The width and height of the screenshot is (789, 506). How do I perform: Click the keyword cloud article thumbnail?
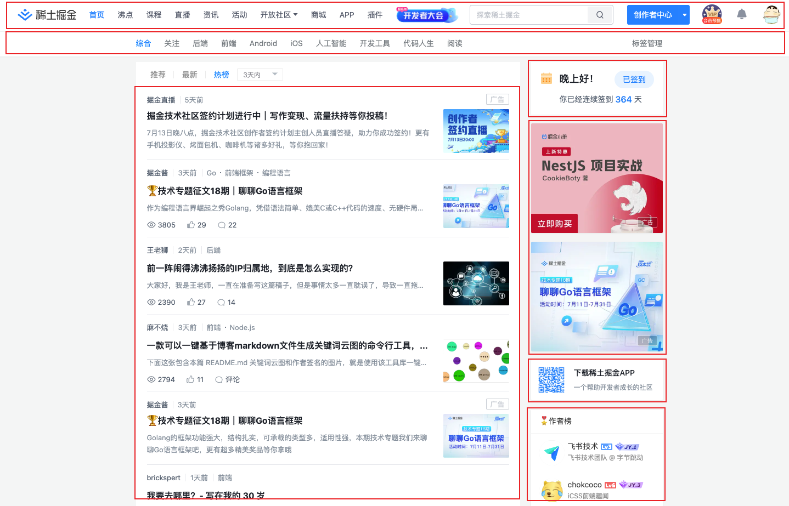[x=476, y=361]
